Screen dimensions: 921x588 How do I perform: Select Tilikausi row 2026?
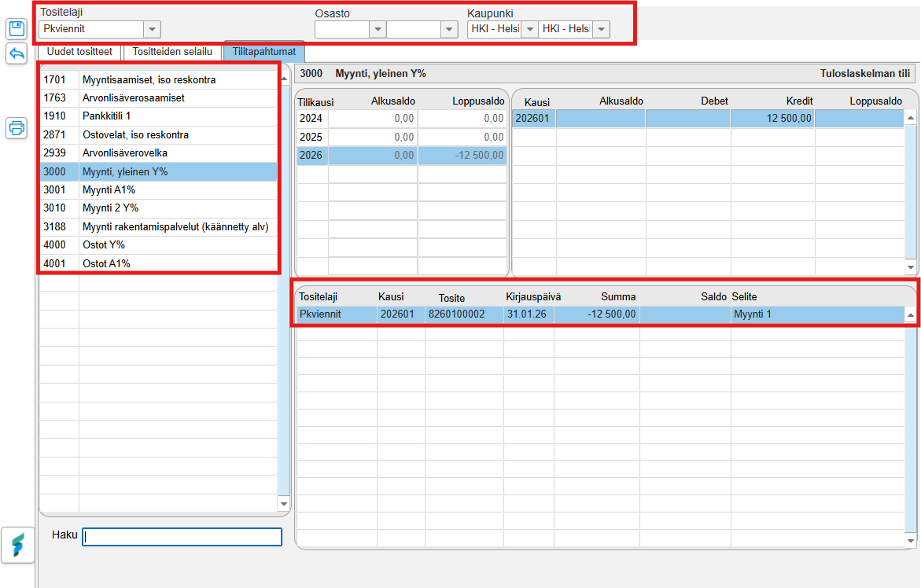pyautogui.click(x=402, y=156)
